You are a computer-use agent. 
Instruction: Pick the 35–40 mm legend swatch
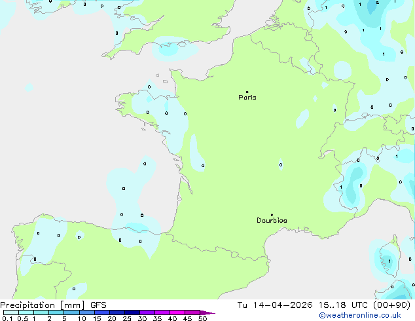162,312
